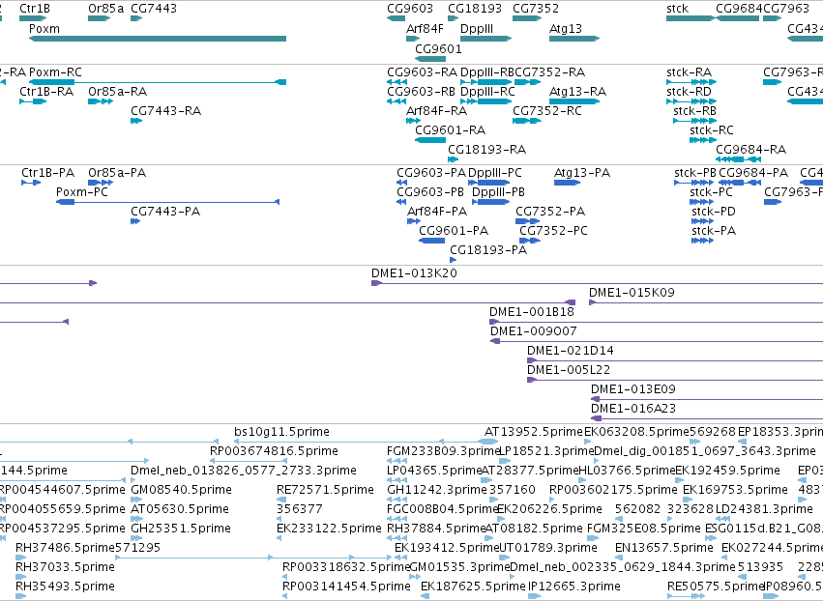Screen dimensions: 823x601
Task: Select the IP12665.3prime EST label
Action: point(574,587)
